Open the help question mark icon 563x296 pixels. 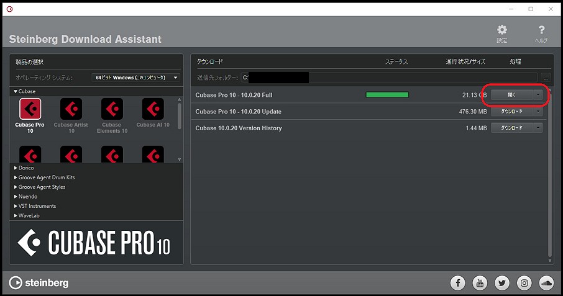(x=541, y=30)
